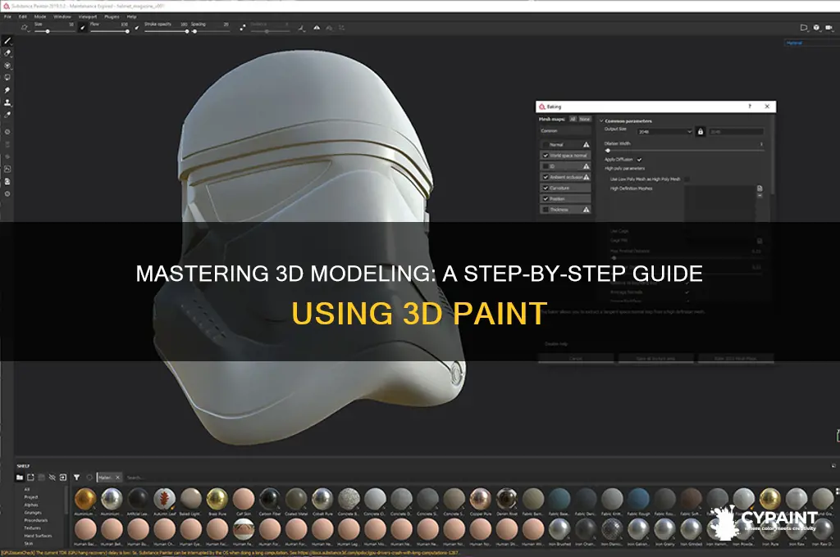Open the Viewport menu
Viewport: 840px width, 557px height.
tap(88, 16)
